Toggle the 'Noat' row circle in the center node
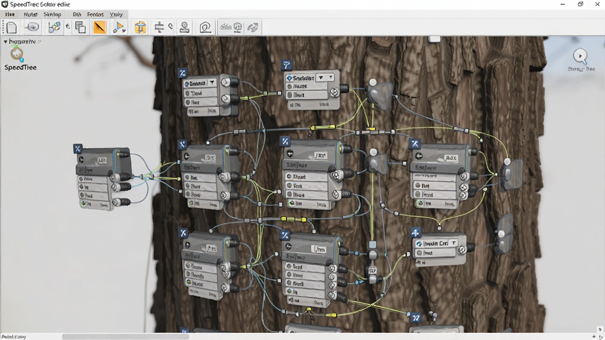Image resolution: width=605 pixels, height=340 pixels. 288,176
